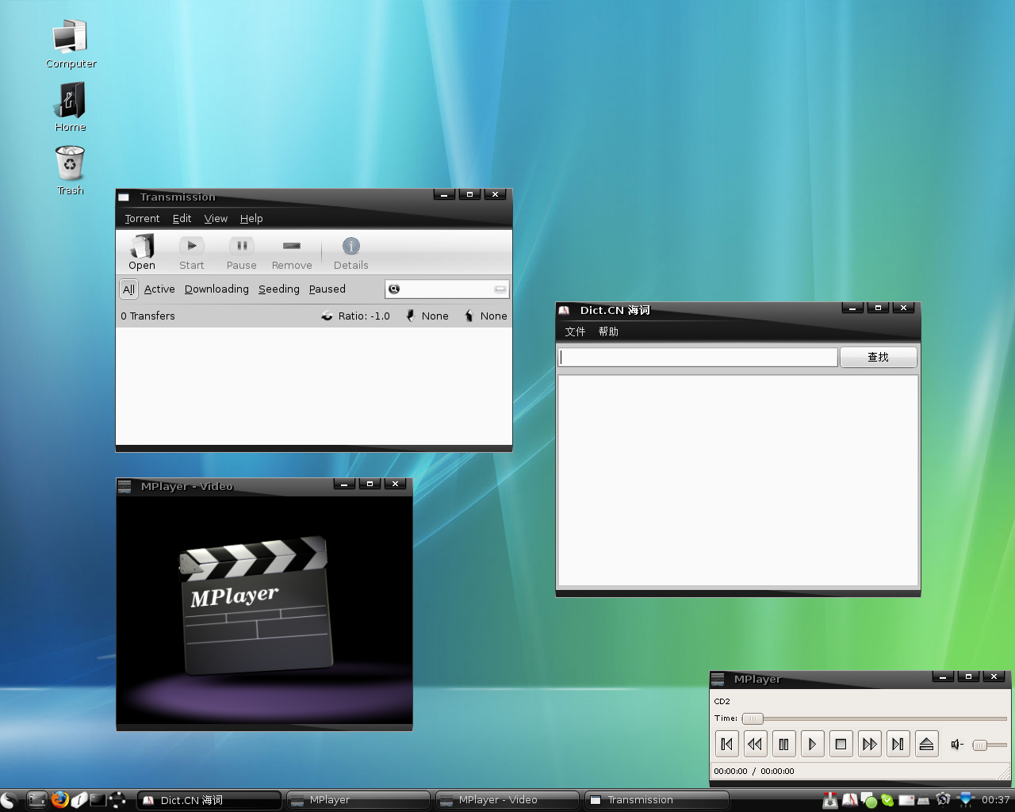This screenshot has width=1015, height=812.
Task: Click the mail envelope tray icon
Action: coord(906,800)
